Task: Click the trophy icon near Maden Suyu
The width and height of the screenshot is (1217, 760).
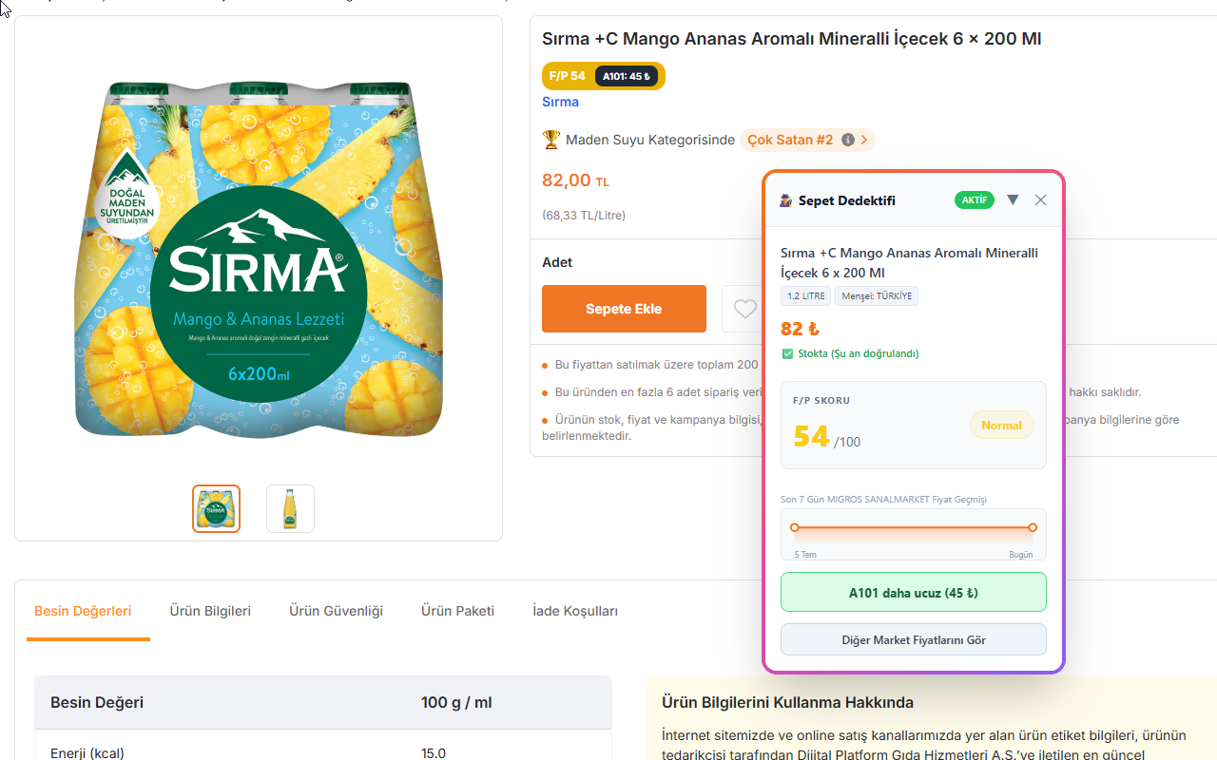Action: 551,140
